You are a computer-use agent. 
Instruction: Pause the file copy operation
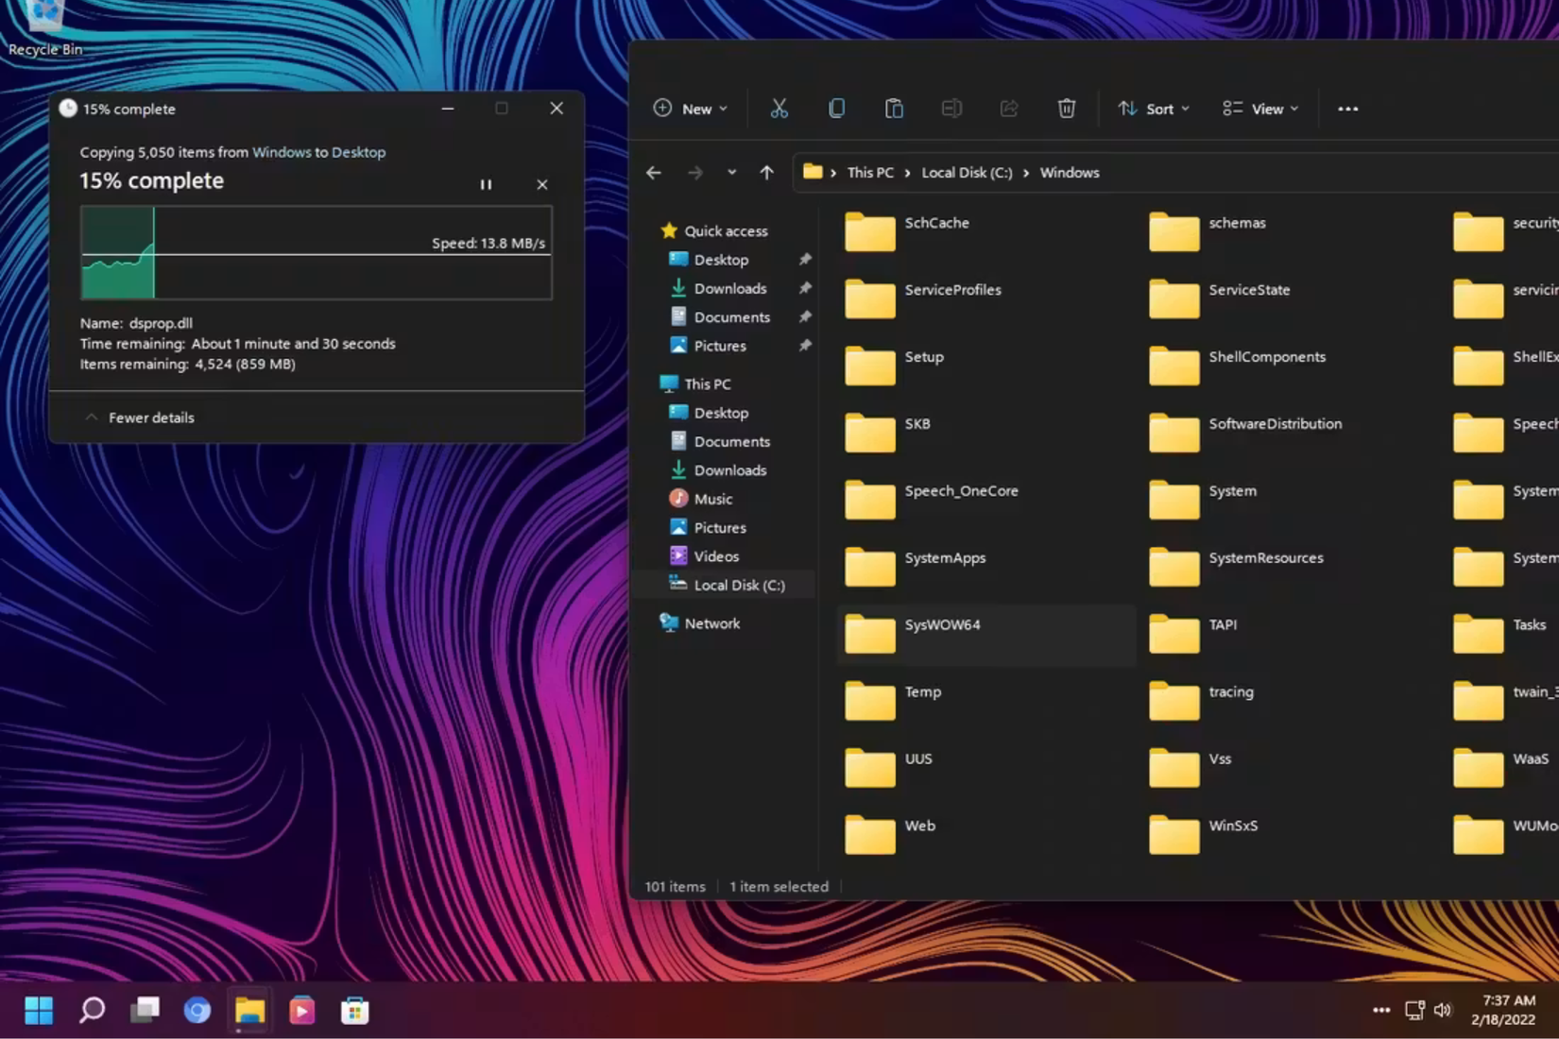tap(486, 184)
